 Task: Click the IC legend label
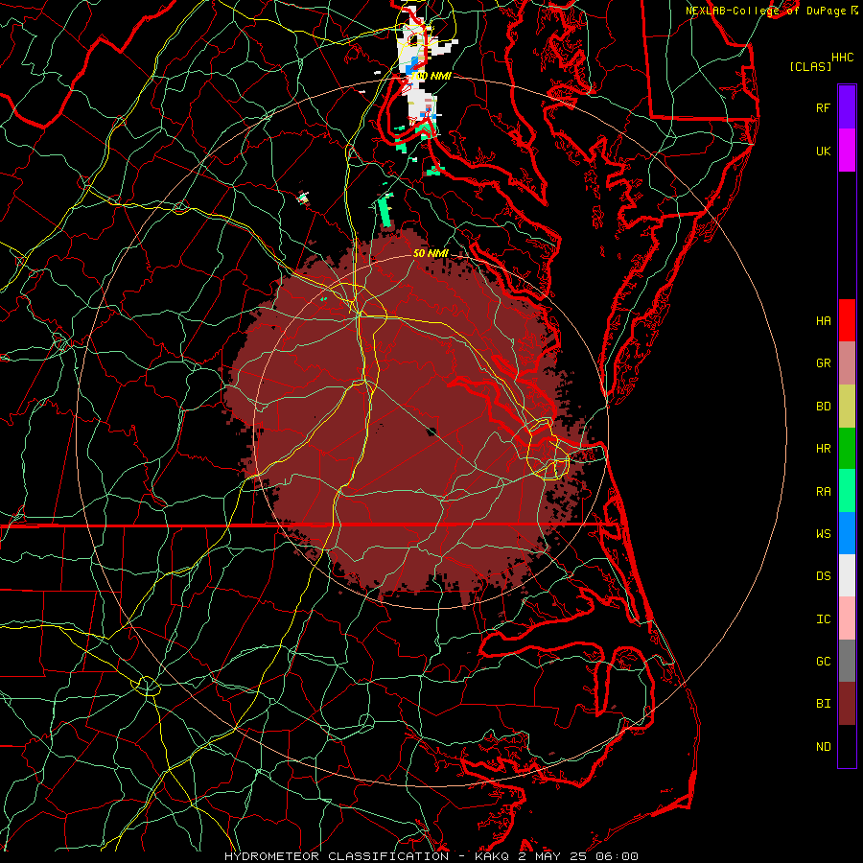pyautogui.click(x=824, y=619)
